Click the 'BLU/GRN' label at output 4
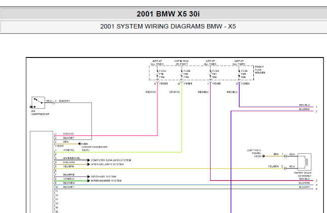The height and width of the screenshot is (213, 327). coord(304,183)
